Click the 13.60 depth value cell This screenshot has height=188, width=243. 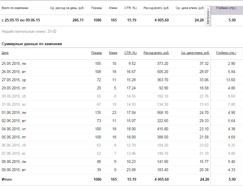(x=231, y=80)
